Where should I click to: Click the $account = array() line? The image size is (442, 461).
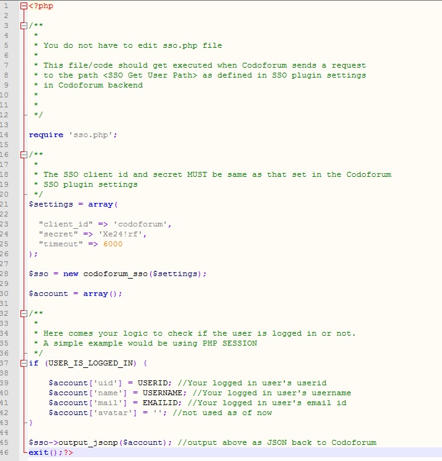(75, 293)
